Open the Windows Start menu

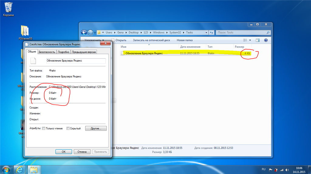point(6,170)
